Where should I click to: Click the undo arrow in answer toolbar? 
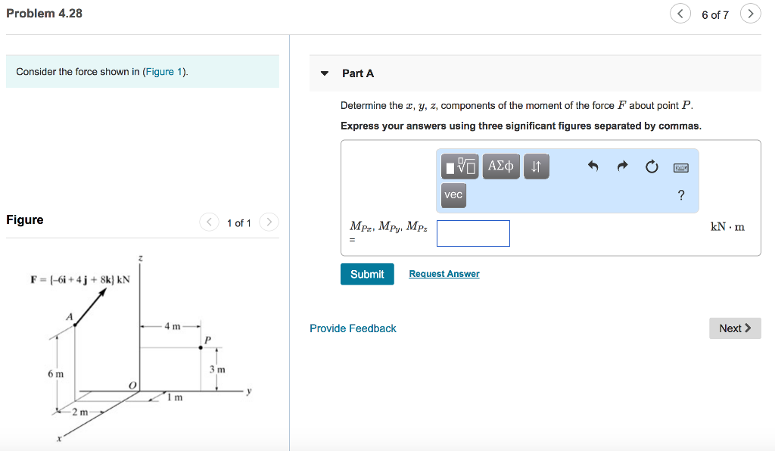click(x=593, y=166)
